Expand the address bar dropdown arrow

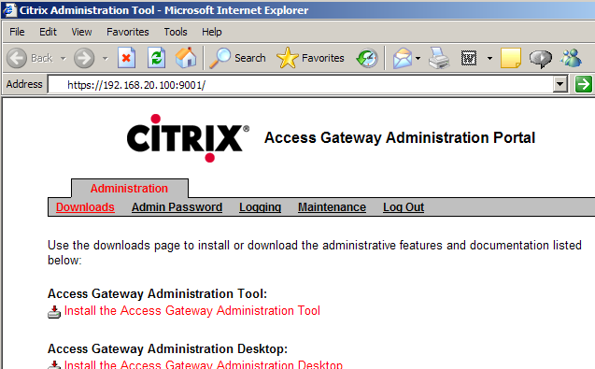click(x=560, y=84)
